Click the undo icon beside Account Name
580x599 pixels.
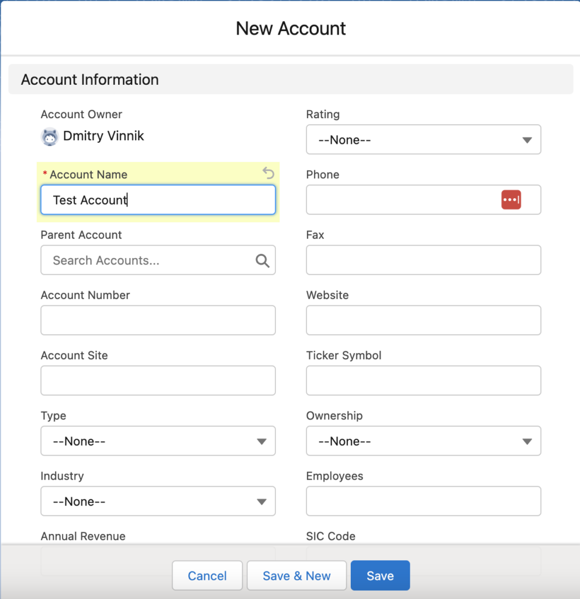click(x=268, y=173)
